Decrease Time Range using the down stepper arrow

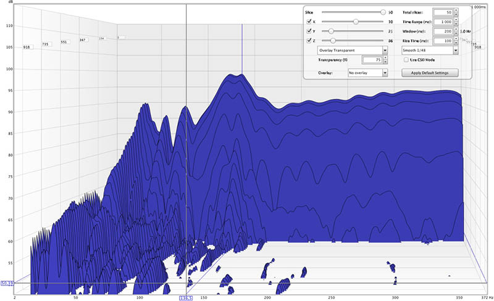tap(456, 23)
